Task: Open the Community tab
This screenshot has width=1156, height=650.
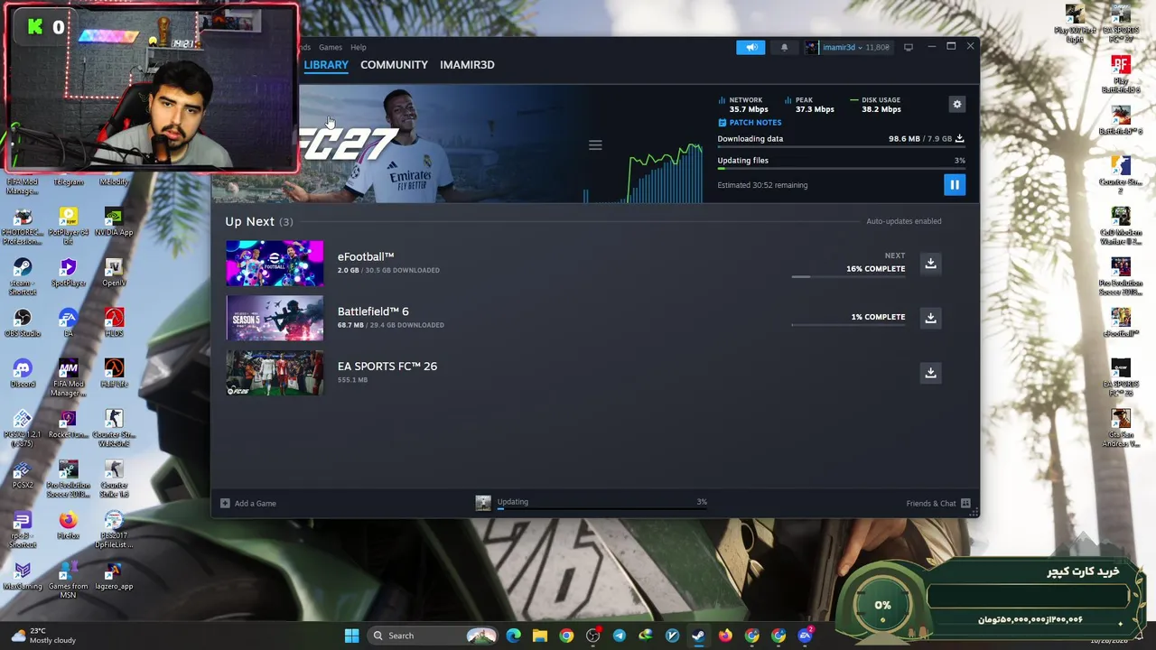Action: click(x=394, y=65)
